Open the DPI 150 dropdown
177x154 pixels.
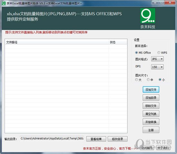(157, 67)
